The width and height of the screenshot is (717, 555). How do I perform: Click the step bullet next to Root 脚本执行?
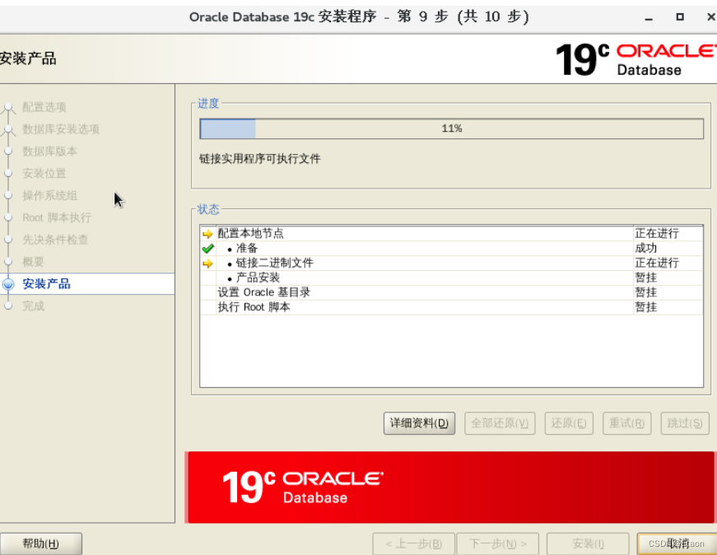[x=8, y=217]
